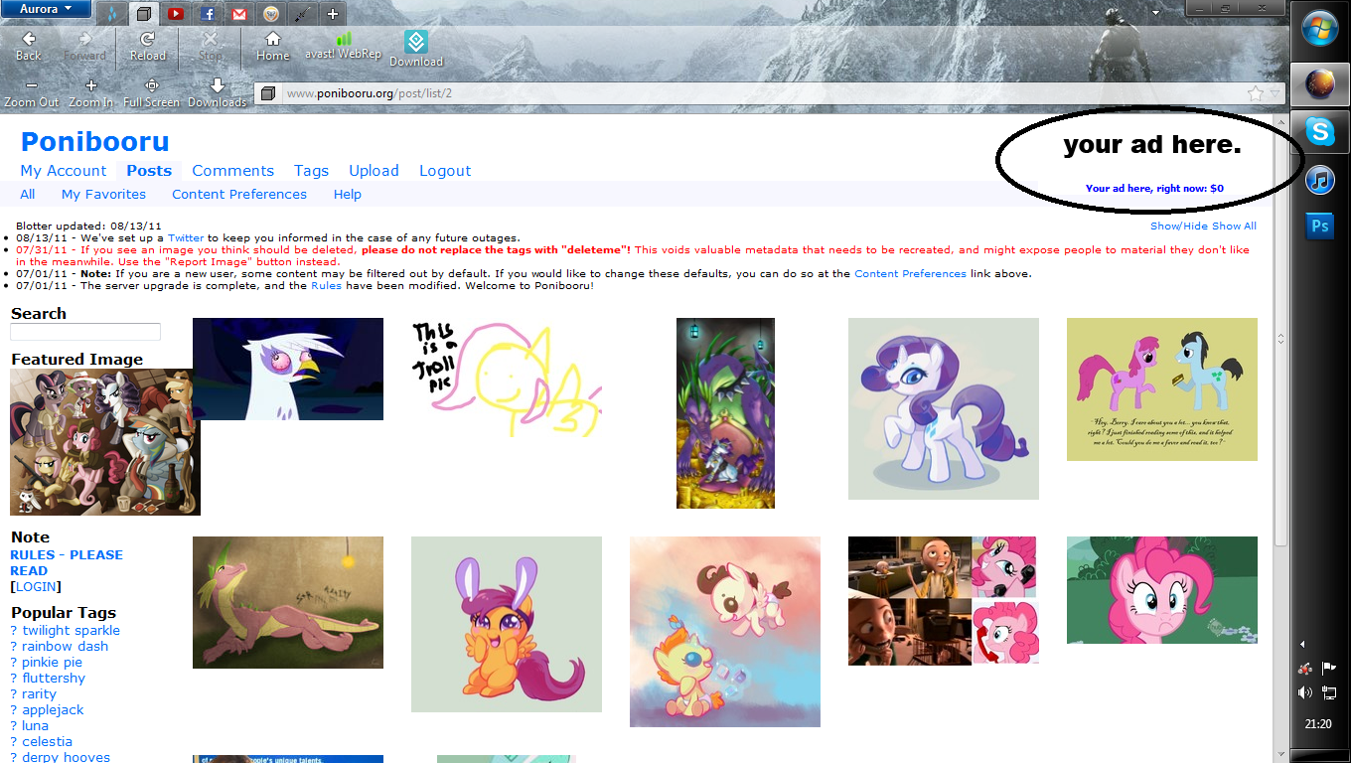
Task: Open iTunes from the taskbar
Action: click(x=1320, y=180)
